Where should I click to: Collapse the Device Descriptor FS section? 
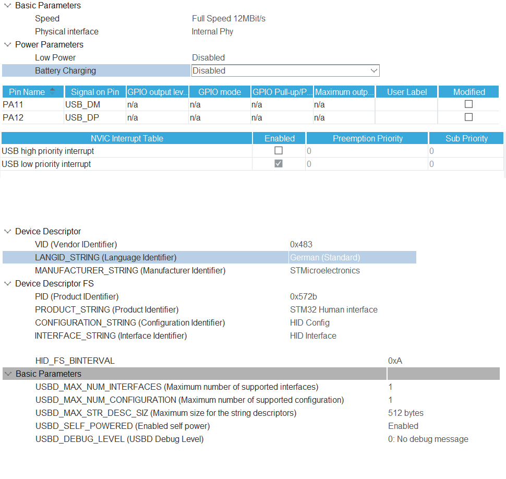tap(7, 283)
